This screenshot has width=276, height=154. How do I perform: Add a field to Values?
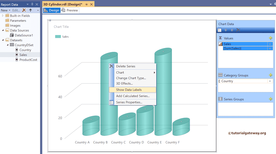click(x=271, y=38)
